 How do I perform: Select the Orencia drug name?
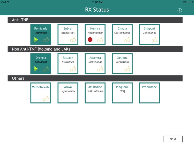[x=41, y=58]
